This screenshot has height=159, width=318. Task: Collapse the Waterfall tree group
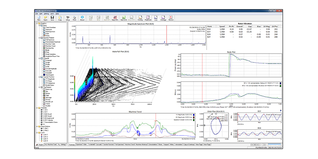[39, 58]
